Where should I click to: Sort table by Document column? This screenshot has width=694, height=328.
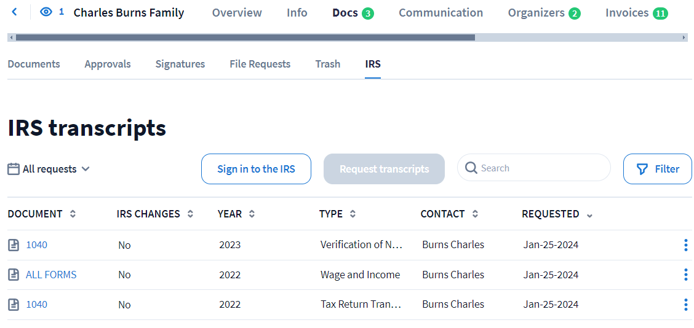(73, 214)
